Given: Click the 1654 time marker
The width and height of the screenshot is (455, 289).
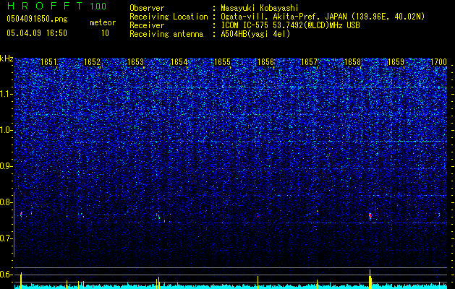Looking at the screenshot, I should coord(179,62).
